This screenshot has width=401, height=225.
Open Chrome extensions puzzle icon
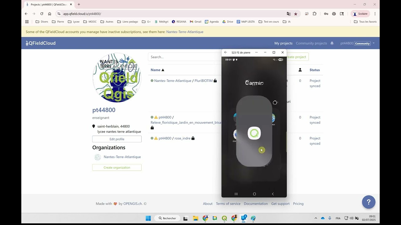coord(315,14)
